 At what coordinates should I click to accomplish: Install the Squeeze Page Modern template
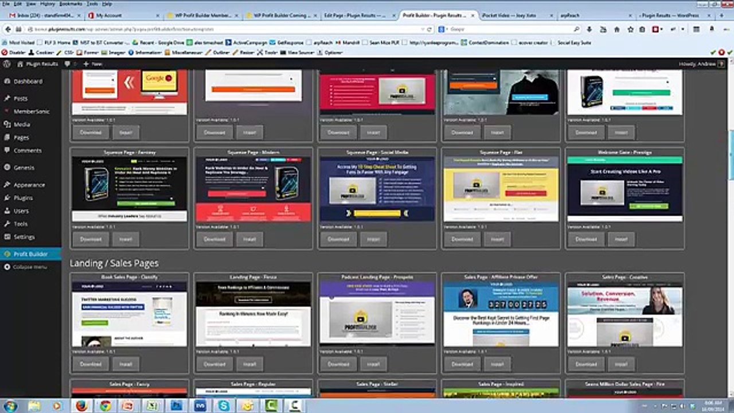coord(249,239)
